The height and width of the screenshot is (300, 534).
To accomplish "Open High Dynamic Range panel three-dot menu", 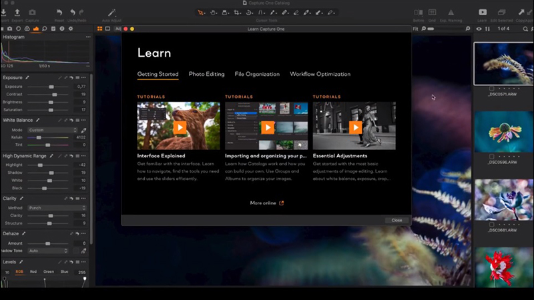I will [x=83, y=156].
